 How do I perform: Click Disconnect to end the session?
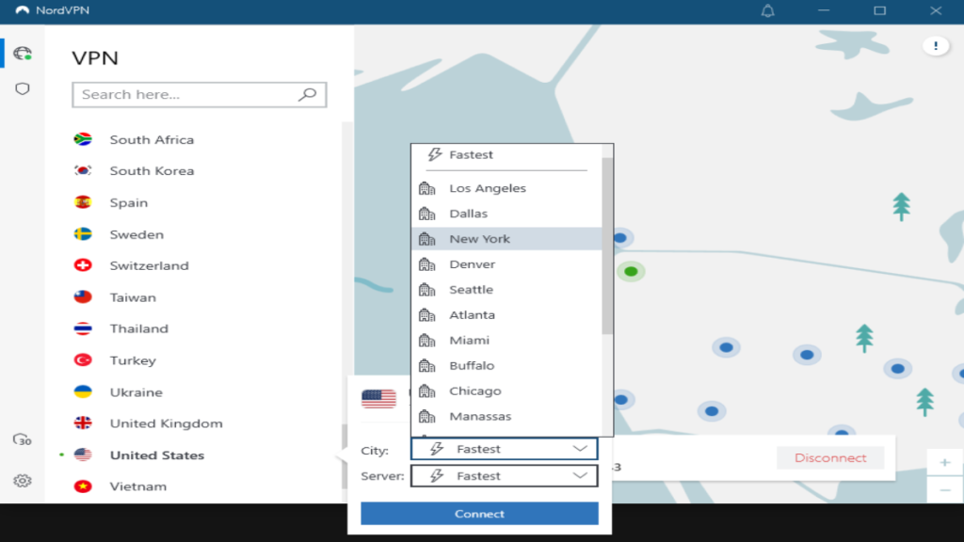[829, 457]
